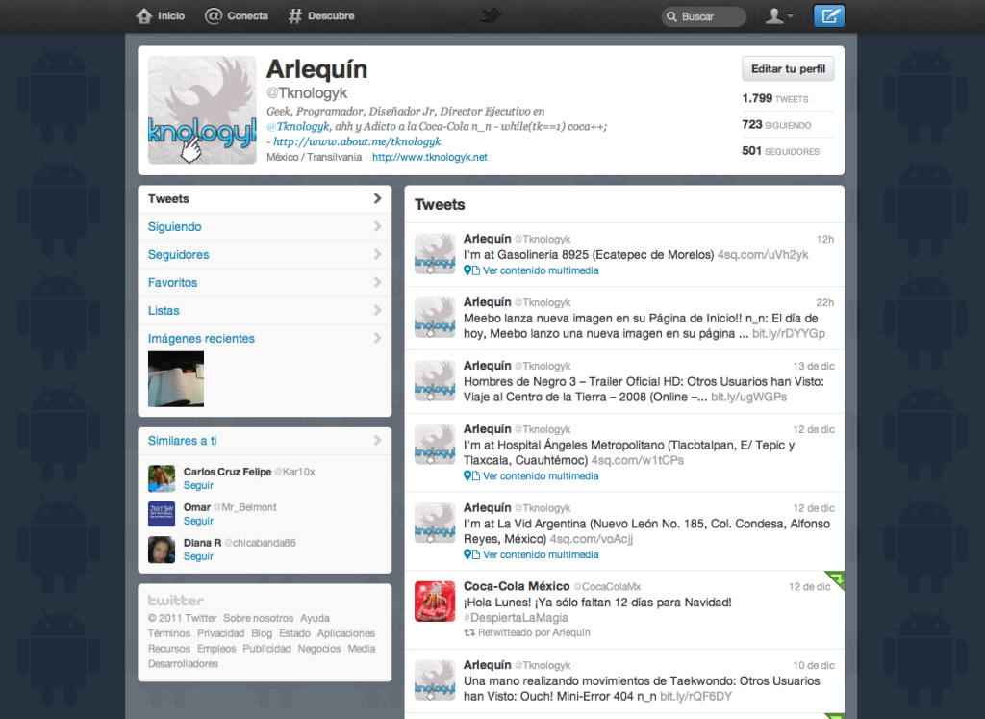Image resolution: width=985 pixels, height=719 pixels.
Task: Open Similares a ti heading link
Action: pos(182,441)
